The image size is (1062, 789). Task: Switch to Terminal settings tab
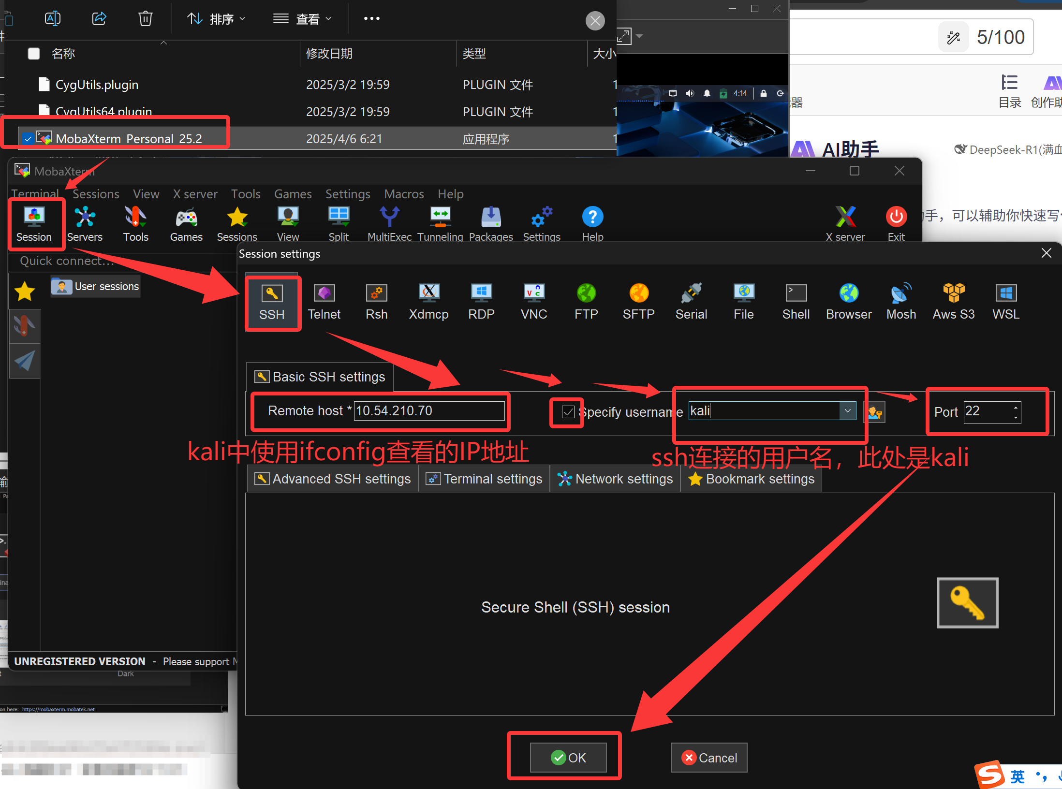click(x=484, y=479)
